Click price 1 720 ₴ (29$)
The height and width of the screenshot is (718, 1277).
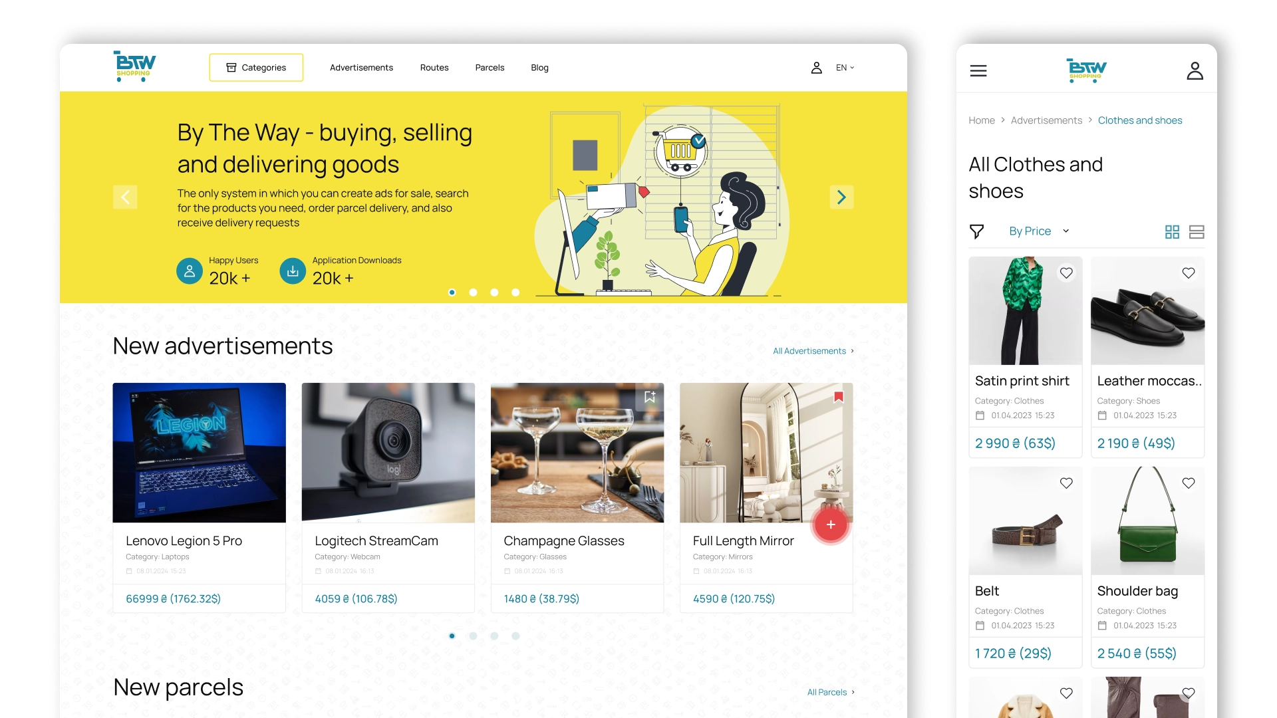[x=1013, y=654]
